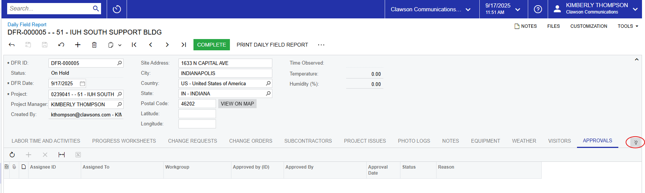Click the help question mark icon
This screenshot has width=645, height=193.
click(538, 9)
